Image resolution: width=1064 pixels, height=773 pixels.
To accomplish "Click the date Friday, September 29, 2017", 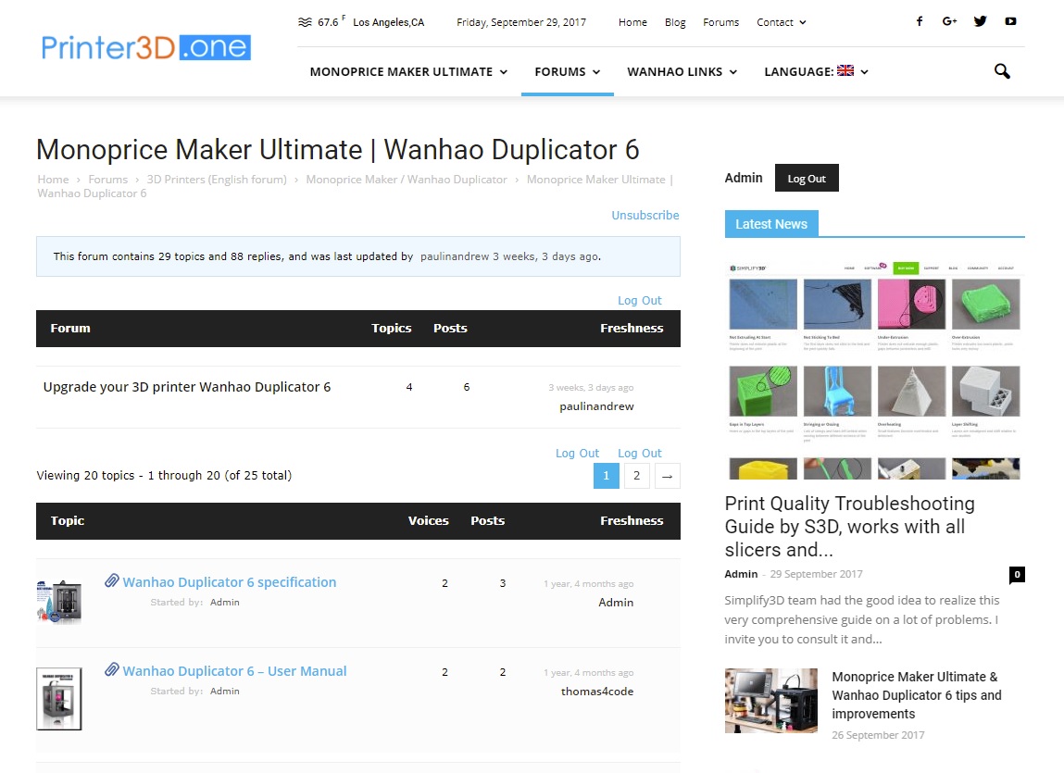I will 521,22.
